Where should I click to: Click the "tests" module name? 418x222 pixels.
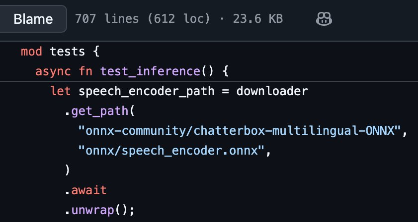tap(65, 52)
